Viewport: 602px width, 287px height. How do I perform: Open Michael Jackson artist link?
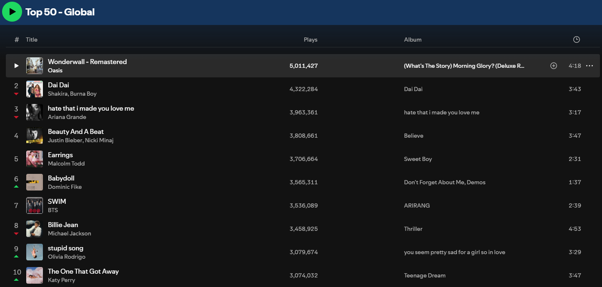point(70,233)
